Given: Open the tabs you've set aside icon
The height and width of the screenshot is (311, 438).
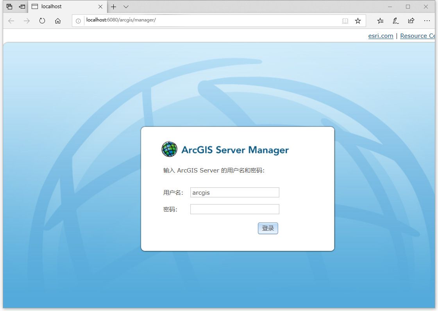Looking at the screenshot, I should coord(9,7).
